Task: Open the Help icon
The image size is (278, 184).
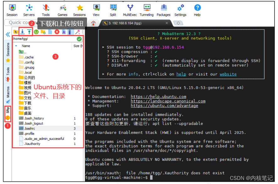Action: point(197,10)
